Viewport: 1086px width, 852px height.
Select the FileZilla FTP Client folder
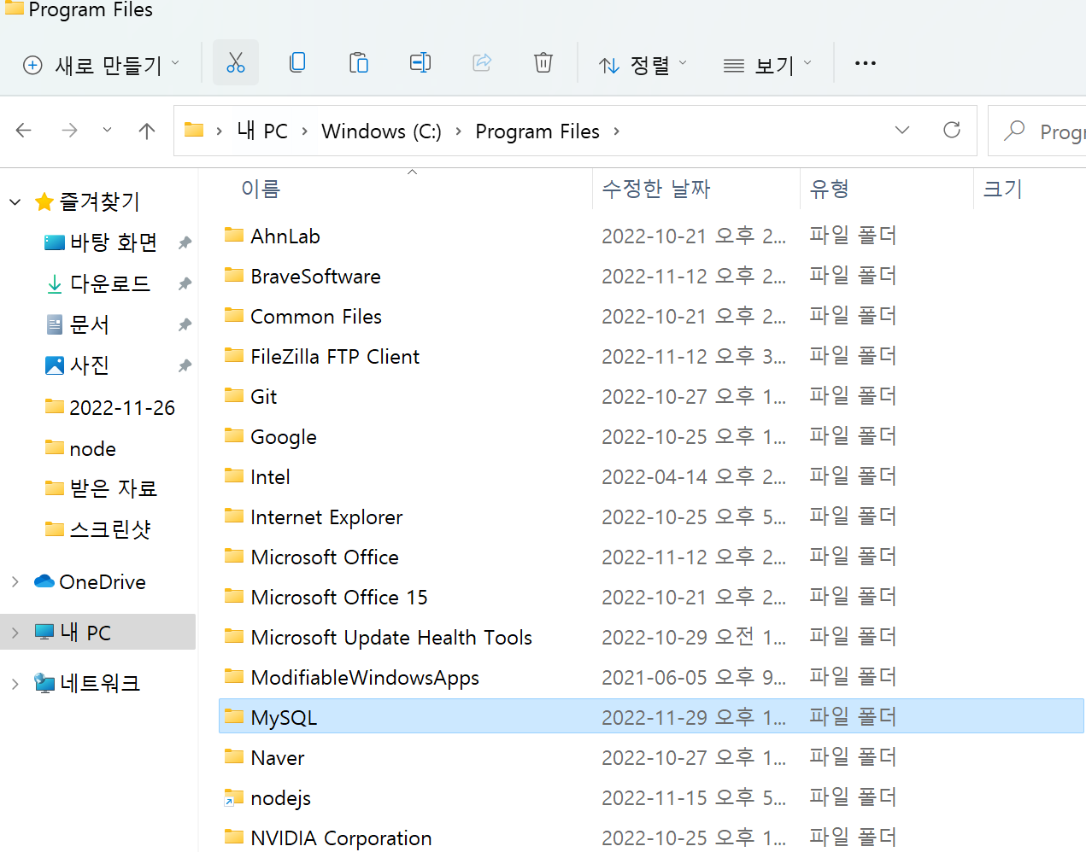(x=651, y=356)
